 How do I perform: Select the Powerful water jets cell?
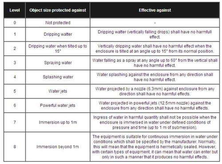(58, 106)
